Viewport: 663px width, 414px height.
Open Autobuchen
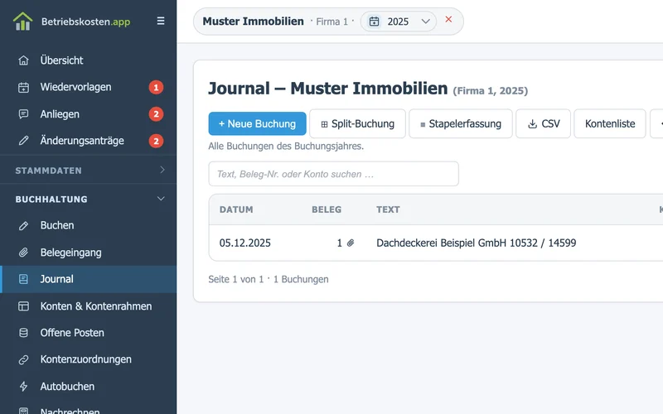[x=89, y=387]
